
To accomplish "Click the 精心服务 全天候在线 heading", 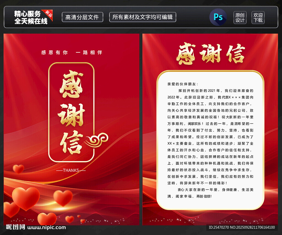I will [x=31, y=17].
